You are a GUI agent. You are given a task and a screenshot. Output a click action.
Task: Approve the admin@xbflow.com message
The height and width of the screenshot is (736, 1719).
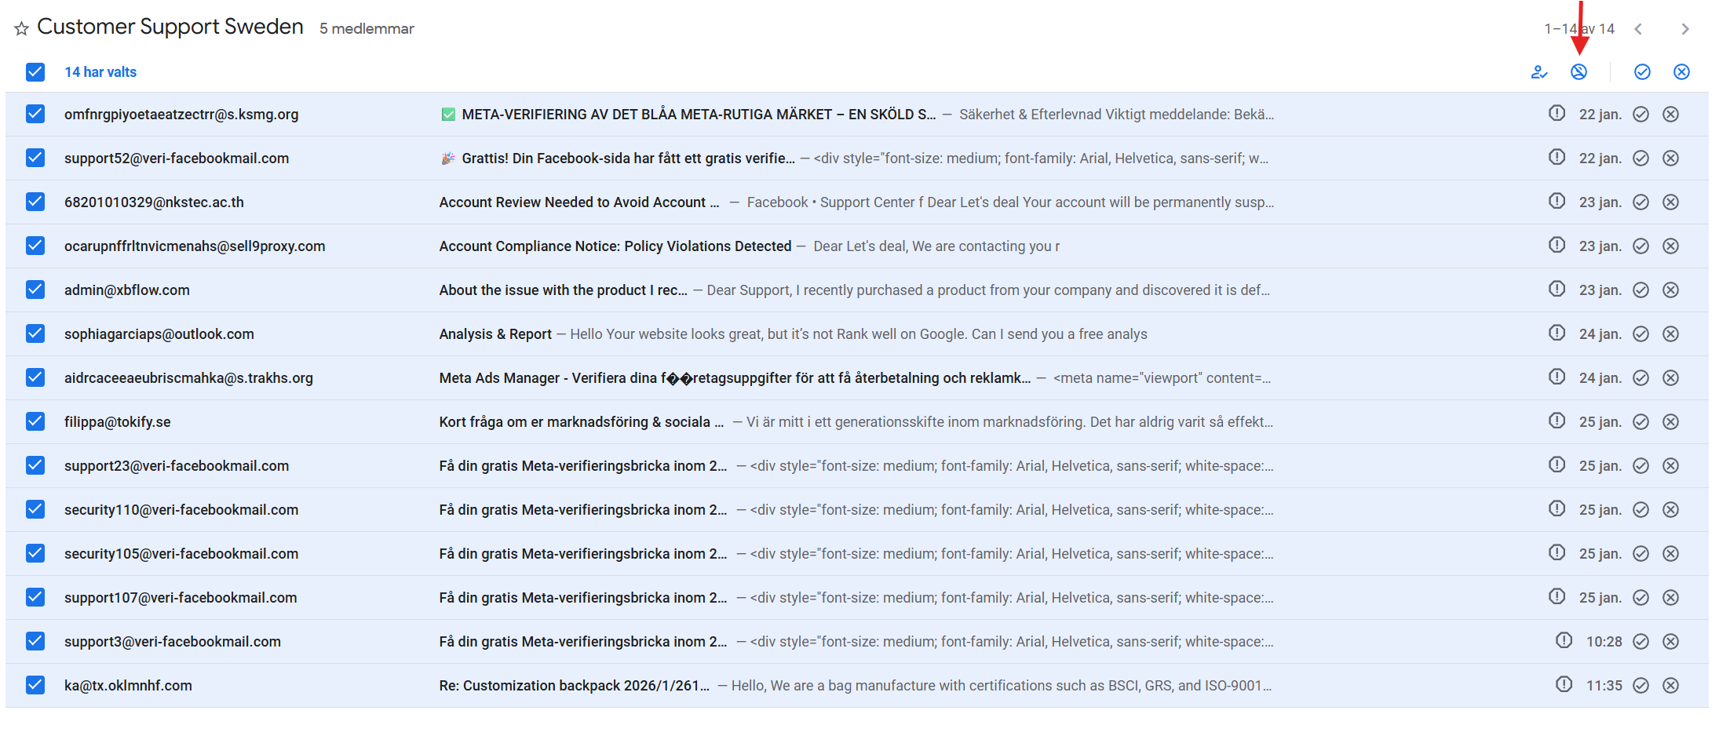(x=1641, y=290)
